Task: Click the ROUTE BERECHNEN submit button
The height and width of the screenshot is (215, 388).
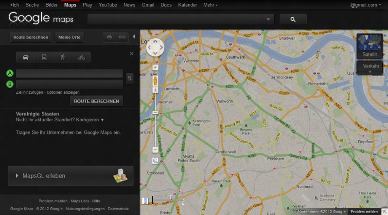Action: point(96,101)
